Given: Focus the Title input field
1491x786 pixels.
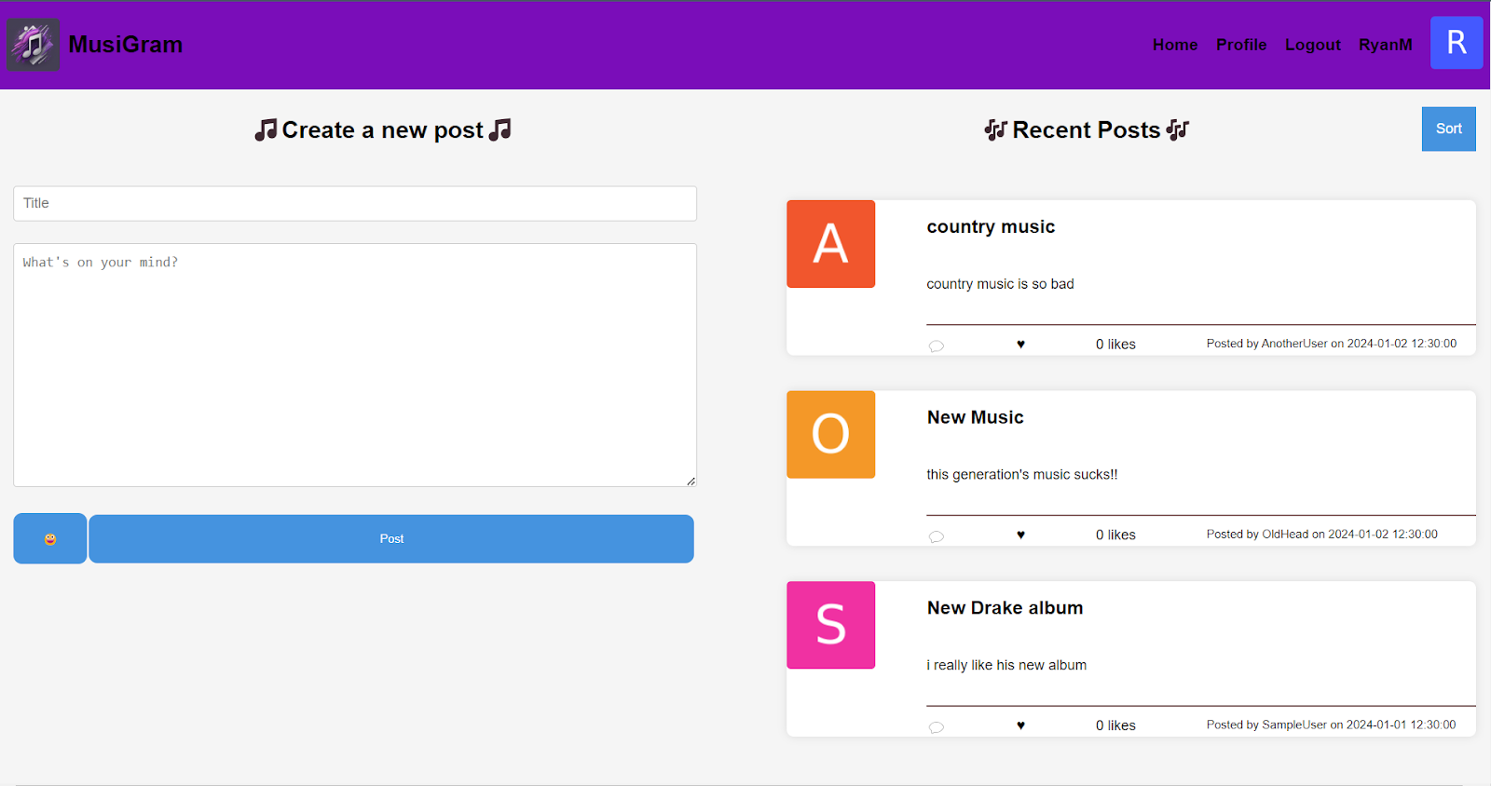Looking at the screenshot, I should click(355, 203).
